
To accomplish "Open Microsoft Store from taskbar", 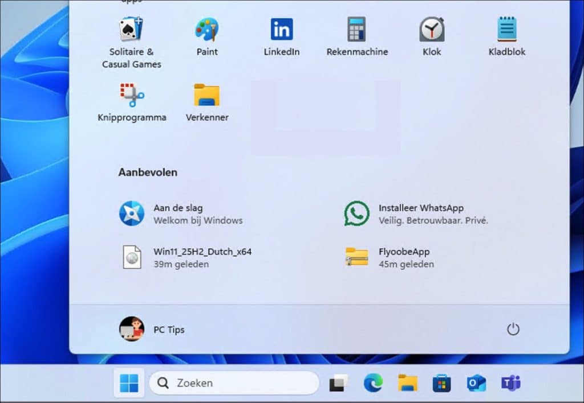I will pyautogui.click(x=441, y=384).
